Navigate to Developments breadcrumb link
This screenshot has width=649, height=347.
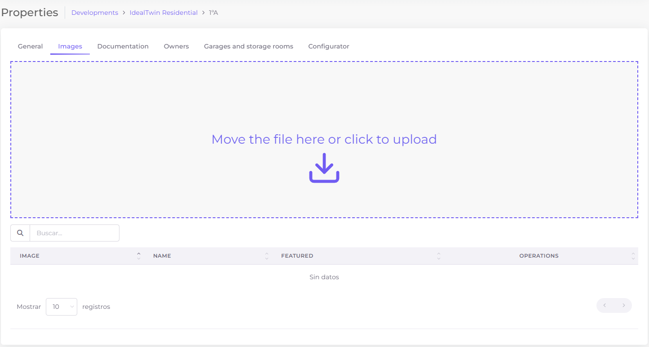(95, 13)
